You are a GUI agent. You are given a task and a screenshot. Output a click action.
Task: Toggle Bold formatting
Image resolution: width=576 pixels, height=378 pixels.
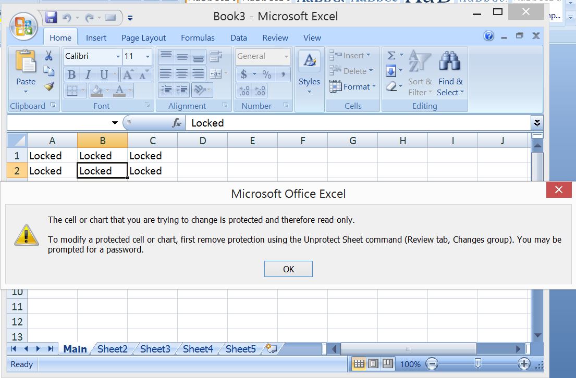point(71,75)
